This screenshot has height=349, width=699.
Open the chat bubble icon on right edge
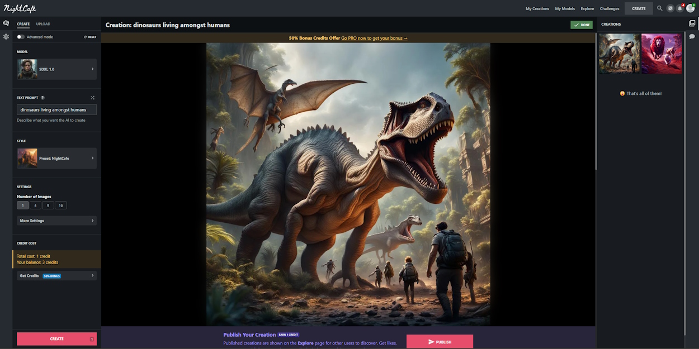(x=692, y=36)
